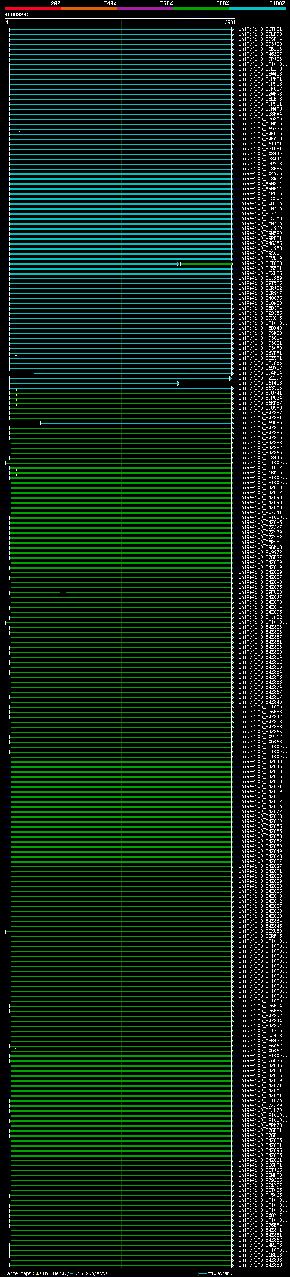Open hit UniRef100_P07341
The image size is (290, 1277).
click(x=260, y=513)
